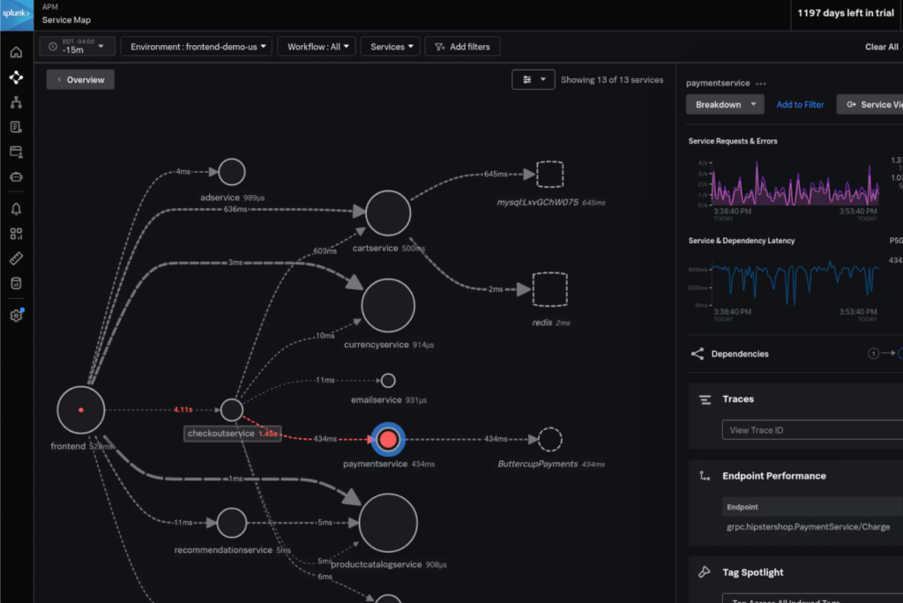Click the Endpoint Performance icon
This screenshot has height=603, width=903.
pyautogui.click(x=705, y=476)
